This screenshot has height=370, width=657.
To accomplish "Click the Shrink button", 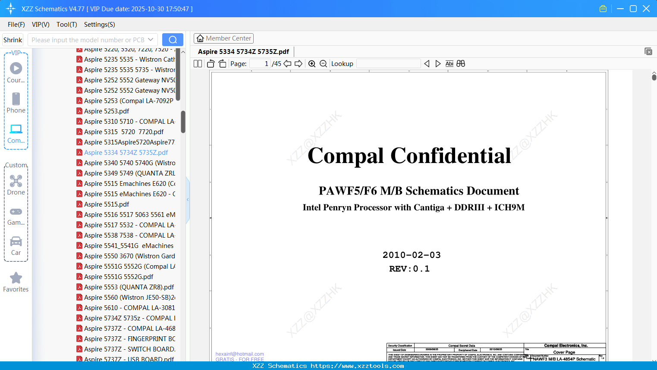I will 13,40.
